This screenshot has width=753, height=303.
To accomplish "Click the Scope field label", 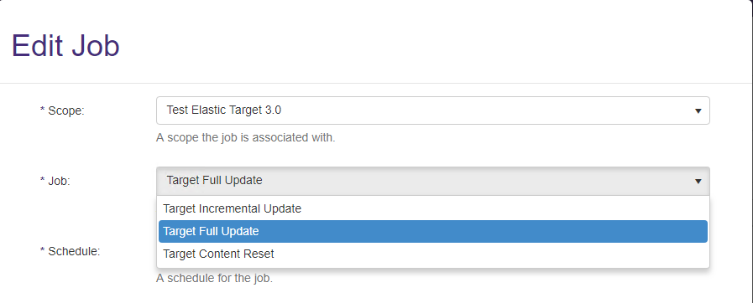I will (x=62, y=110).
